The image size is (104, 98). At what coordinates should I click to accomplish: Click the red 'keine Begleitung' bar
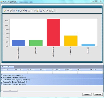tap(53, 32)
